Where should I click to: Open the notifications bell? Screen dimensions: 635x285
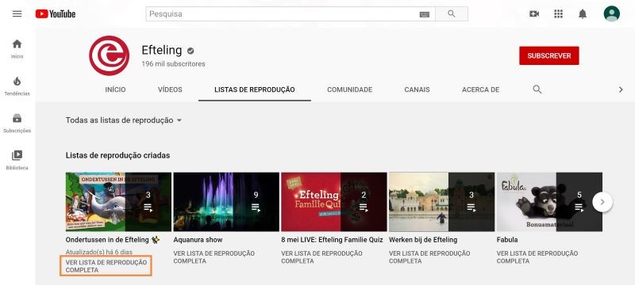pyautogui.click(x=583, y=13)
